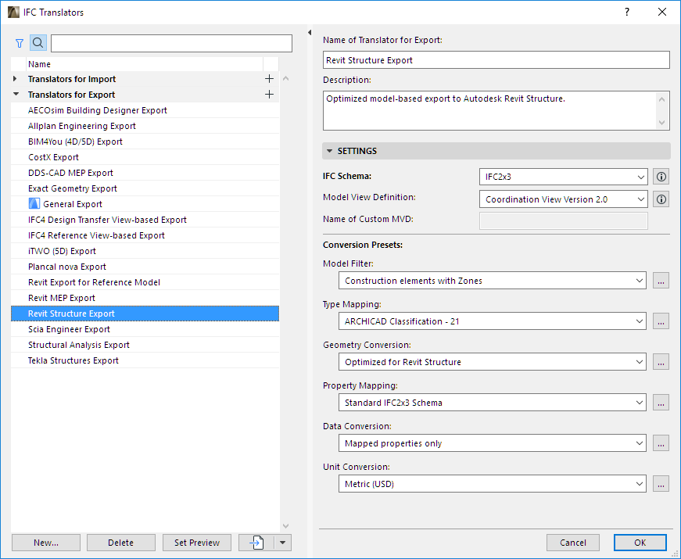
Task: Open the Unit Conversion dropdown
Action: [493, 484]
